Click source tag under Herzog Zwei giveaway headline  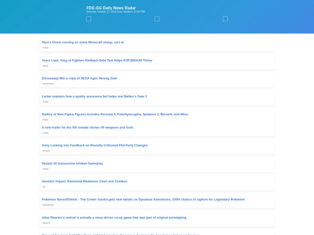click(48, 84)
